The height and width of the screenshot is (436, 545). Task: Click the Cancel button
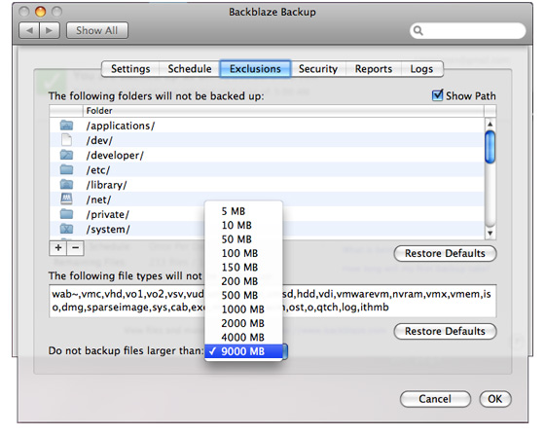pos(435,399)
